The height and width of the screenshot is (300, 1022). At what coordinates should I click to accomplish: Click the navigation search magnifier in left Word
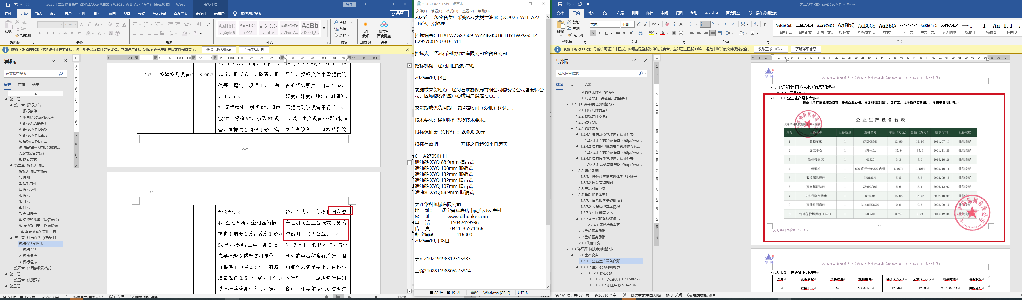tap(61, 74)
